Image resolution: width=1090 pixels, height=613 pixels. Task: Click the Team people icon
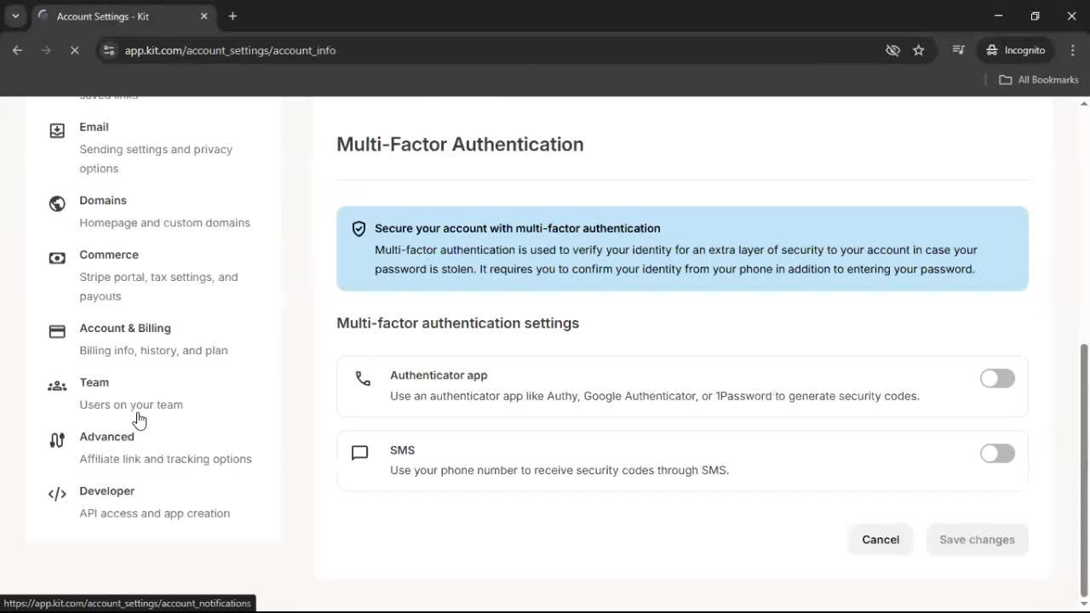point(57,386)
